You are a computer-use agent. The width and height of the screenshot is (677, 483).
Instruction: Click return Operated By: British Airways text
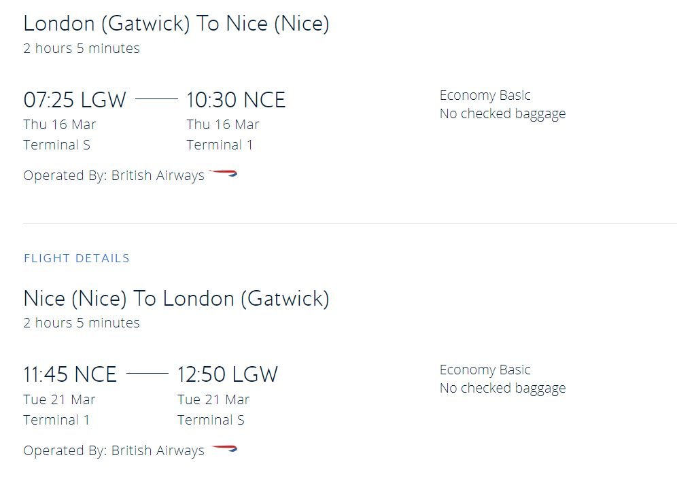click(x=114, y=450)
